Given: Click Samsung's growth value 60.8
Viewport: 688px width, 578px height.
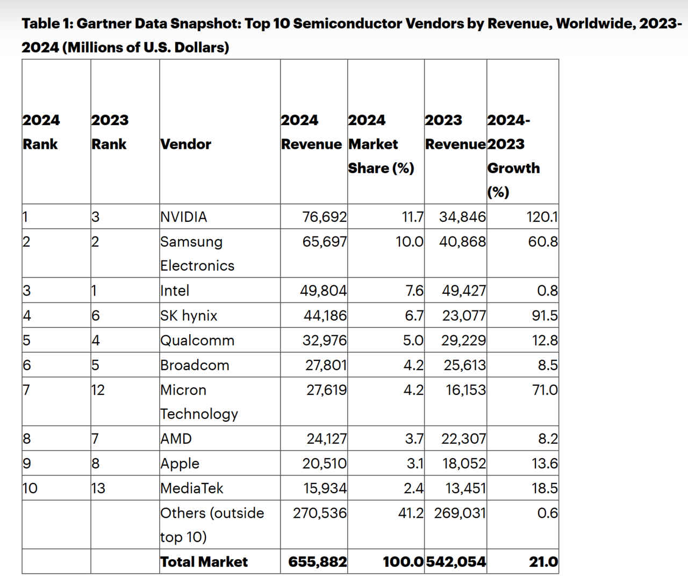Looking at the screenshot, I should coord(543,241).
